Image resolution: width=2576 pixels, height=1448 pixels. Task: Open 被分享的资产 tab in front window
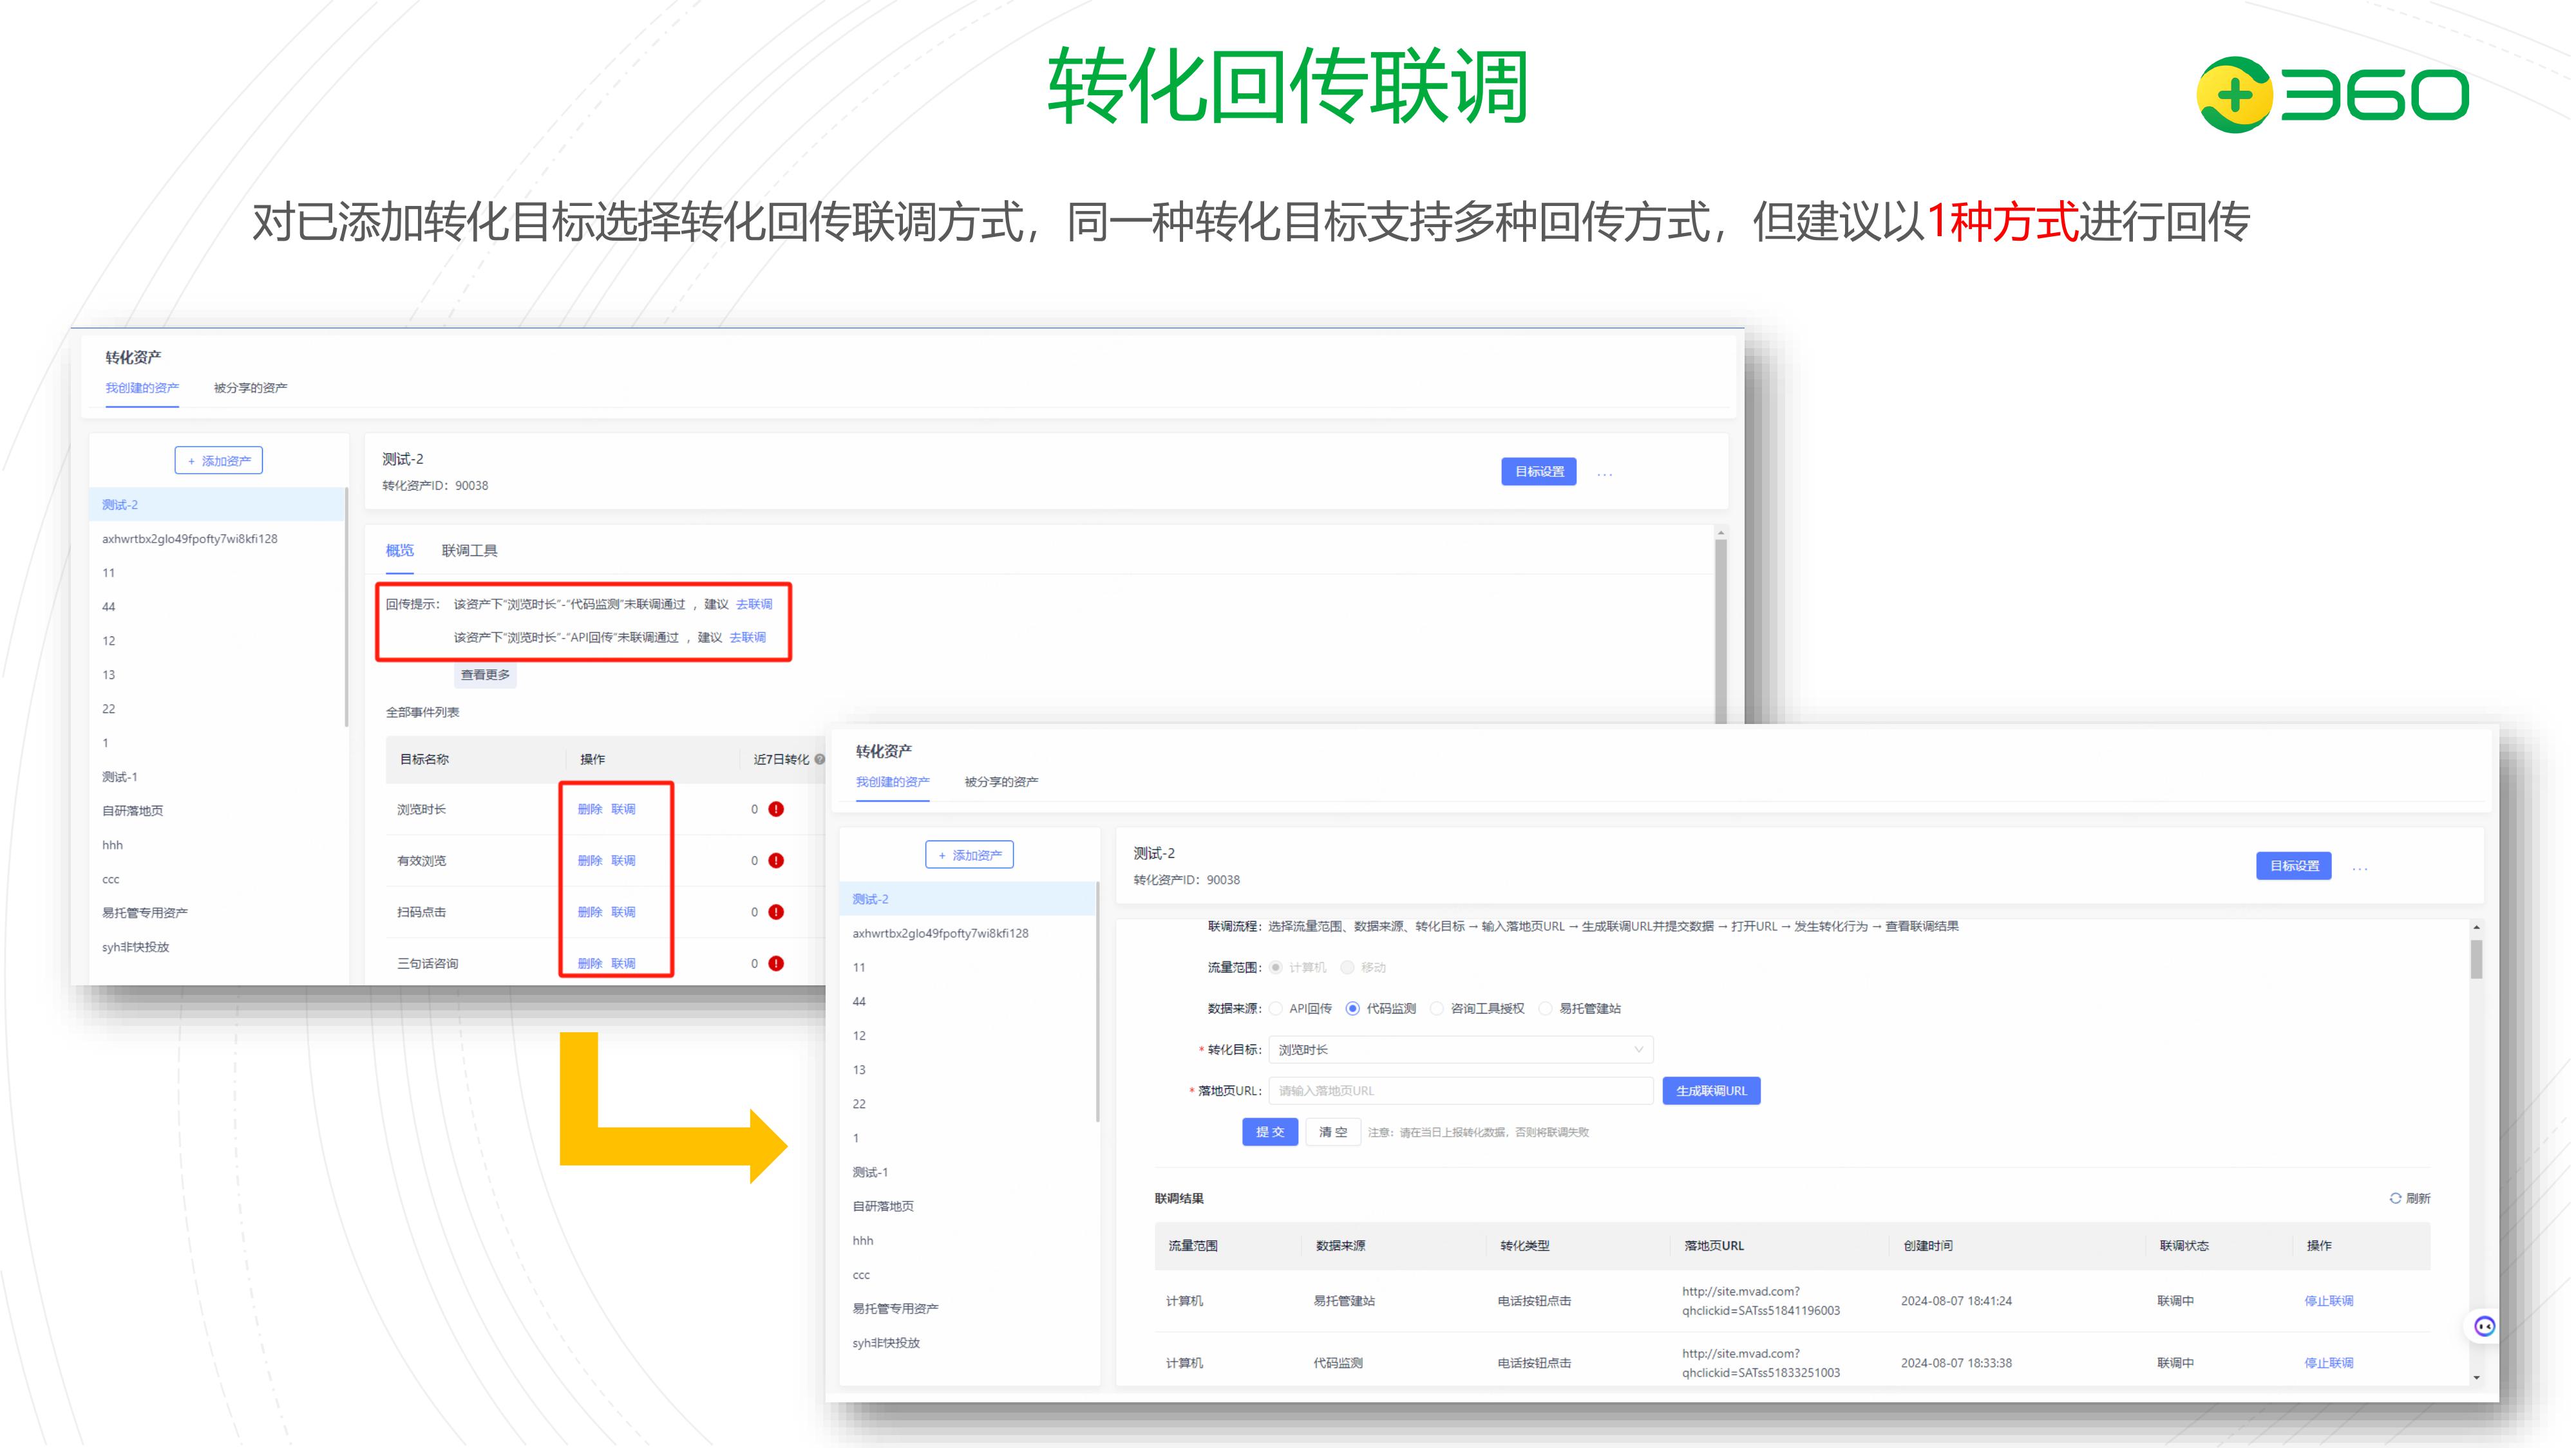click(1001, 781)
